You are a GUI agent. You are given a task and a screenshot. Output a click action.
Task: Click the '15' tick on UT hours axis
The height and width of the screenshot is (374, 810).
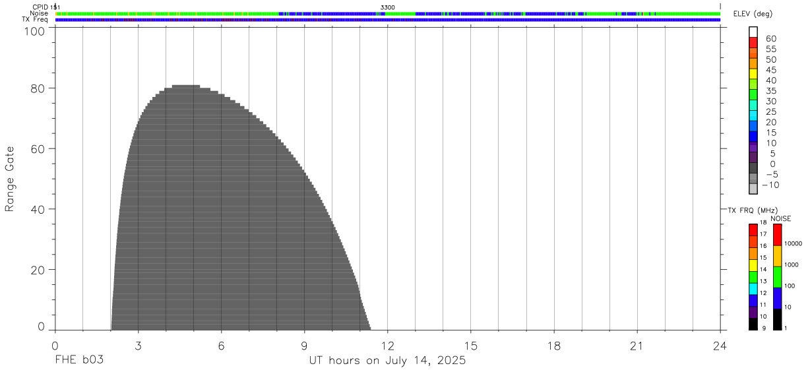[x=471, y=346]
